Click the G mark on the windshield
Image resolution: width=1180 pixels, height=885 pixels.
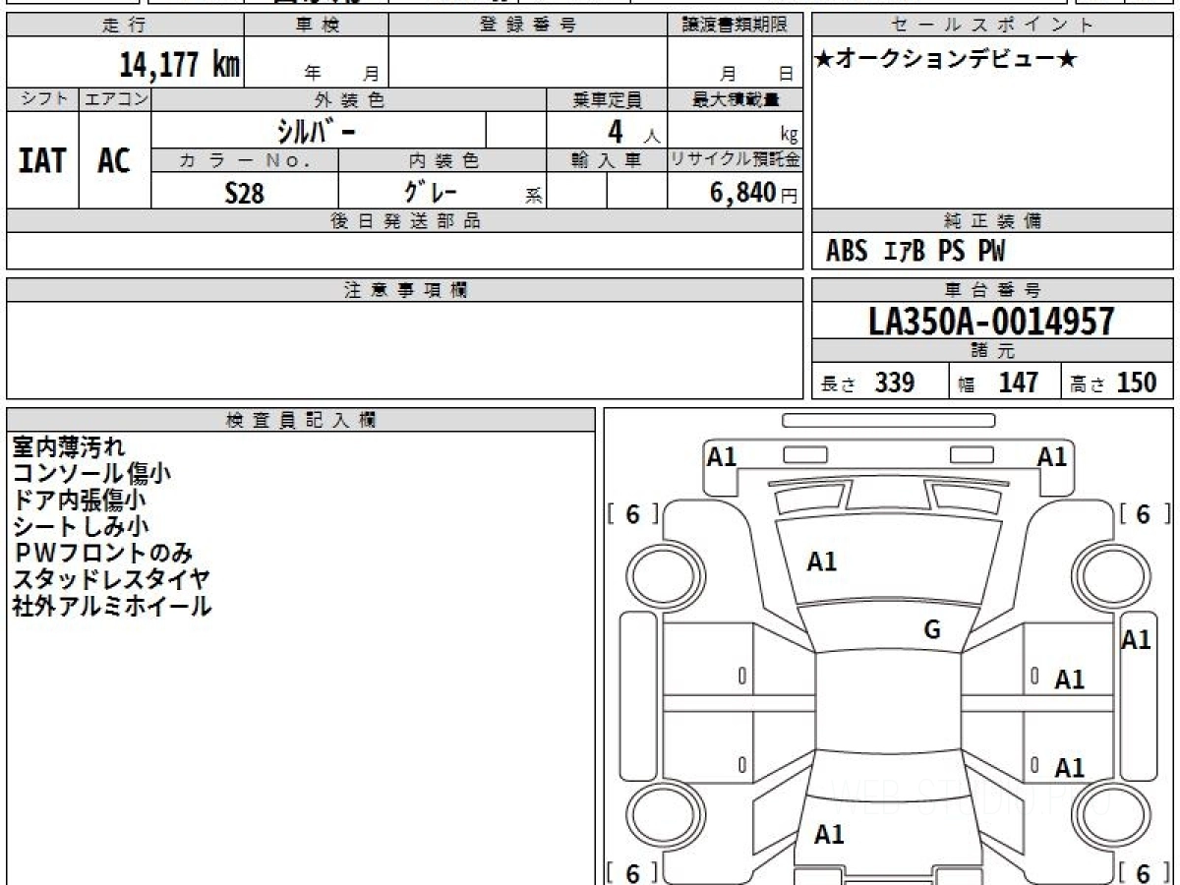point(932,630)
